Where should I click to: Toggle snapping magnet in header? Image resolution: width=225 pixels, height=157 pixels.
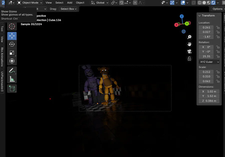pyautogui.click(x=121, y=3)
